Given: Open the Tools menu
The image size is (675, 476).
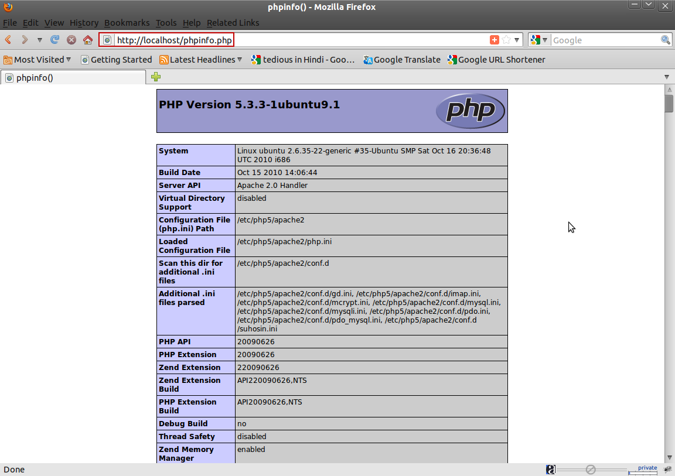Looking at the screenshot, I should click(166, 23).
